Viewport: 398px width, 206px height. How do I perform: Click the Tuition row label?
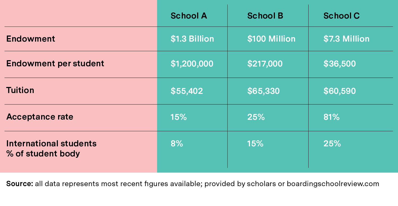(x=20, y=90)
